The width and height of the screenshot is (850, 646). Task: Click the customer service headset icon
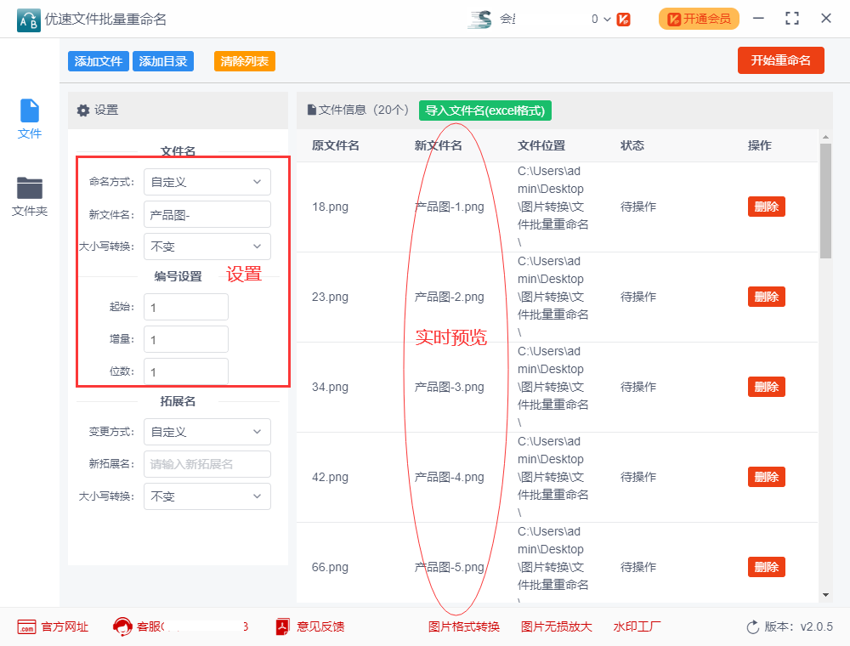(x=122, y=627)
